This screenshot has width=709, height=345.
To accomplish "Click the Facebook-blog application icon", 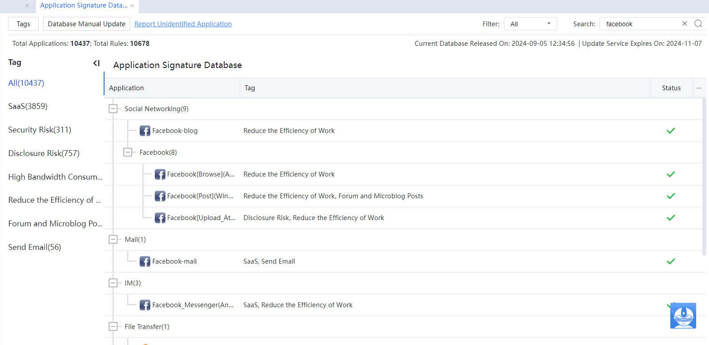I will click(x=145, y=131).
